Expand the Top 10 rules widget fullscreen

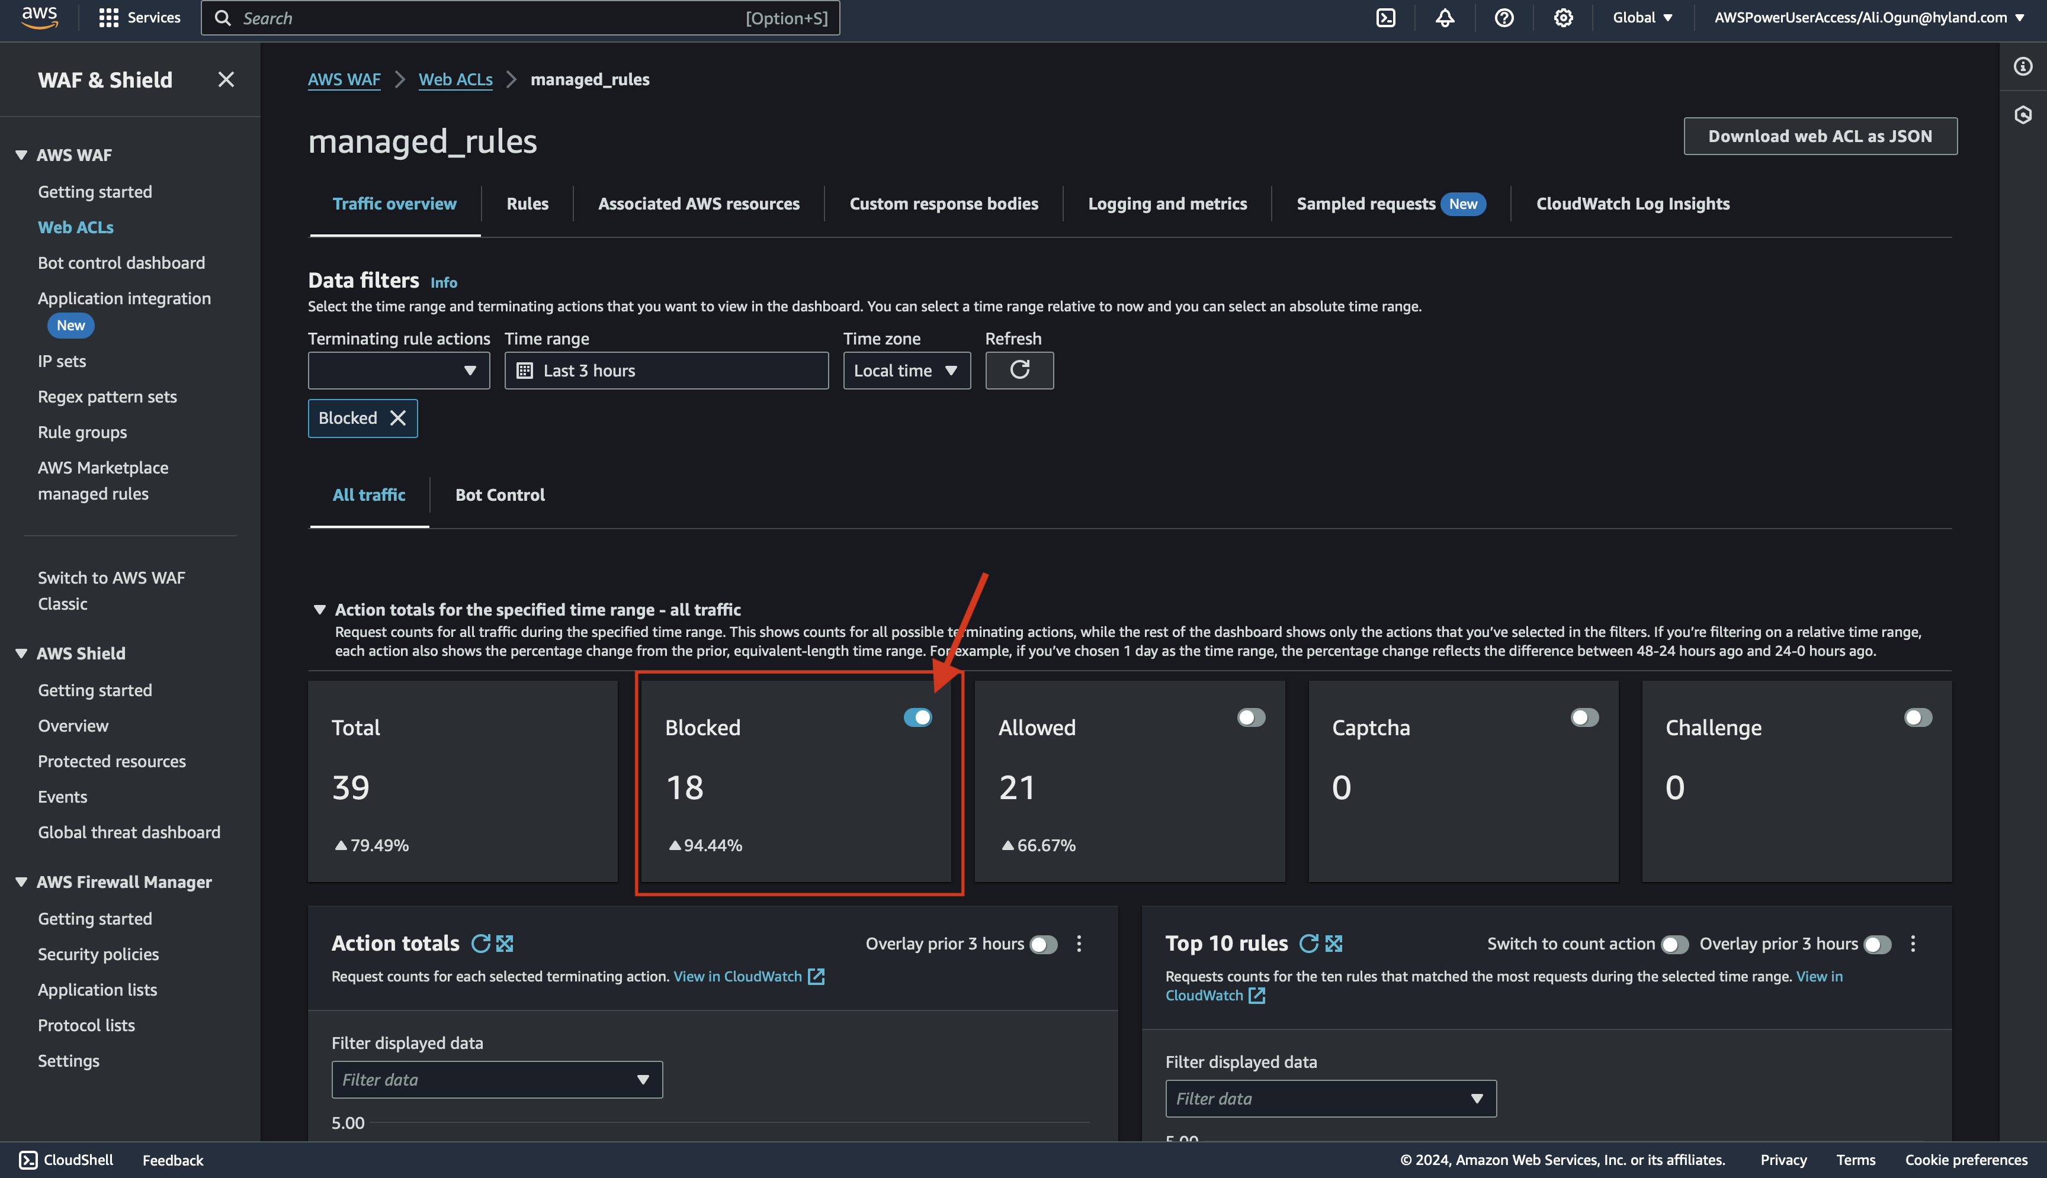tap(1334, 944)
